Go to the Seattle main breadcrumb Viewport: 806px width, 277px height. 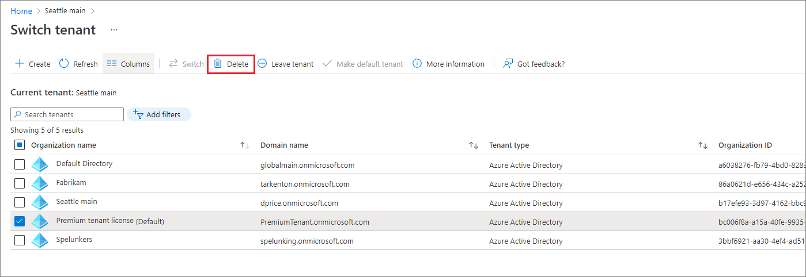[65, 11]
